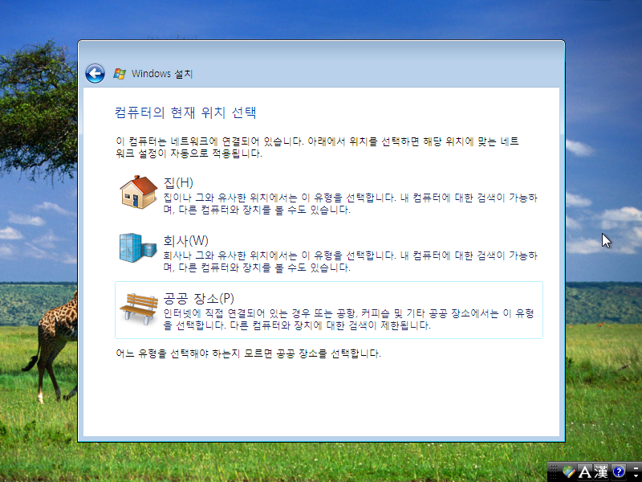The width and height of the screenshot is (642, 482).
Task: Go back with the blue arrow button
Action: coord(95,74)
